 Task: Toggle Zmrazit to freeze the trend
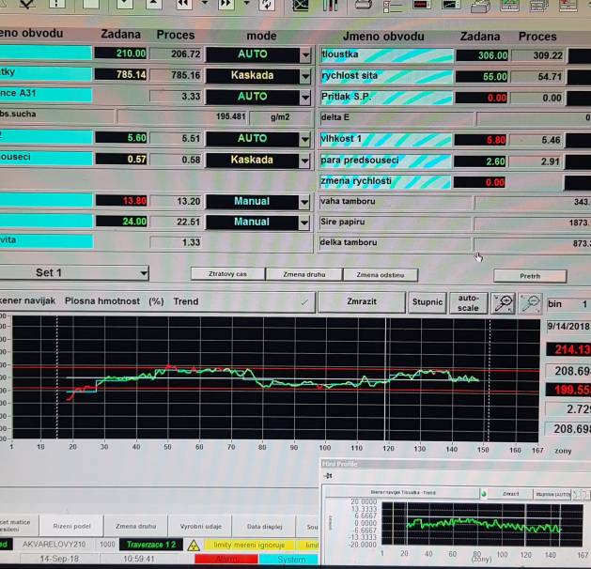[x=361, y=302]
